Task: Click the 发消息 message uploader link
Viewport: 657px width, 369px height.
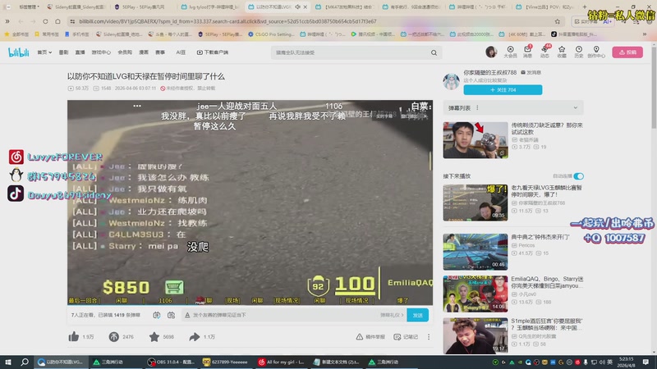Action: (x=531, y=72)
